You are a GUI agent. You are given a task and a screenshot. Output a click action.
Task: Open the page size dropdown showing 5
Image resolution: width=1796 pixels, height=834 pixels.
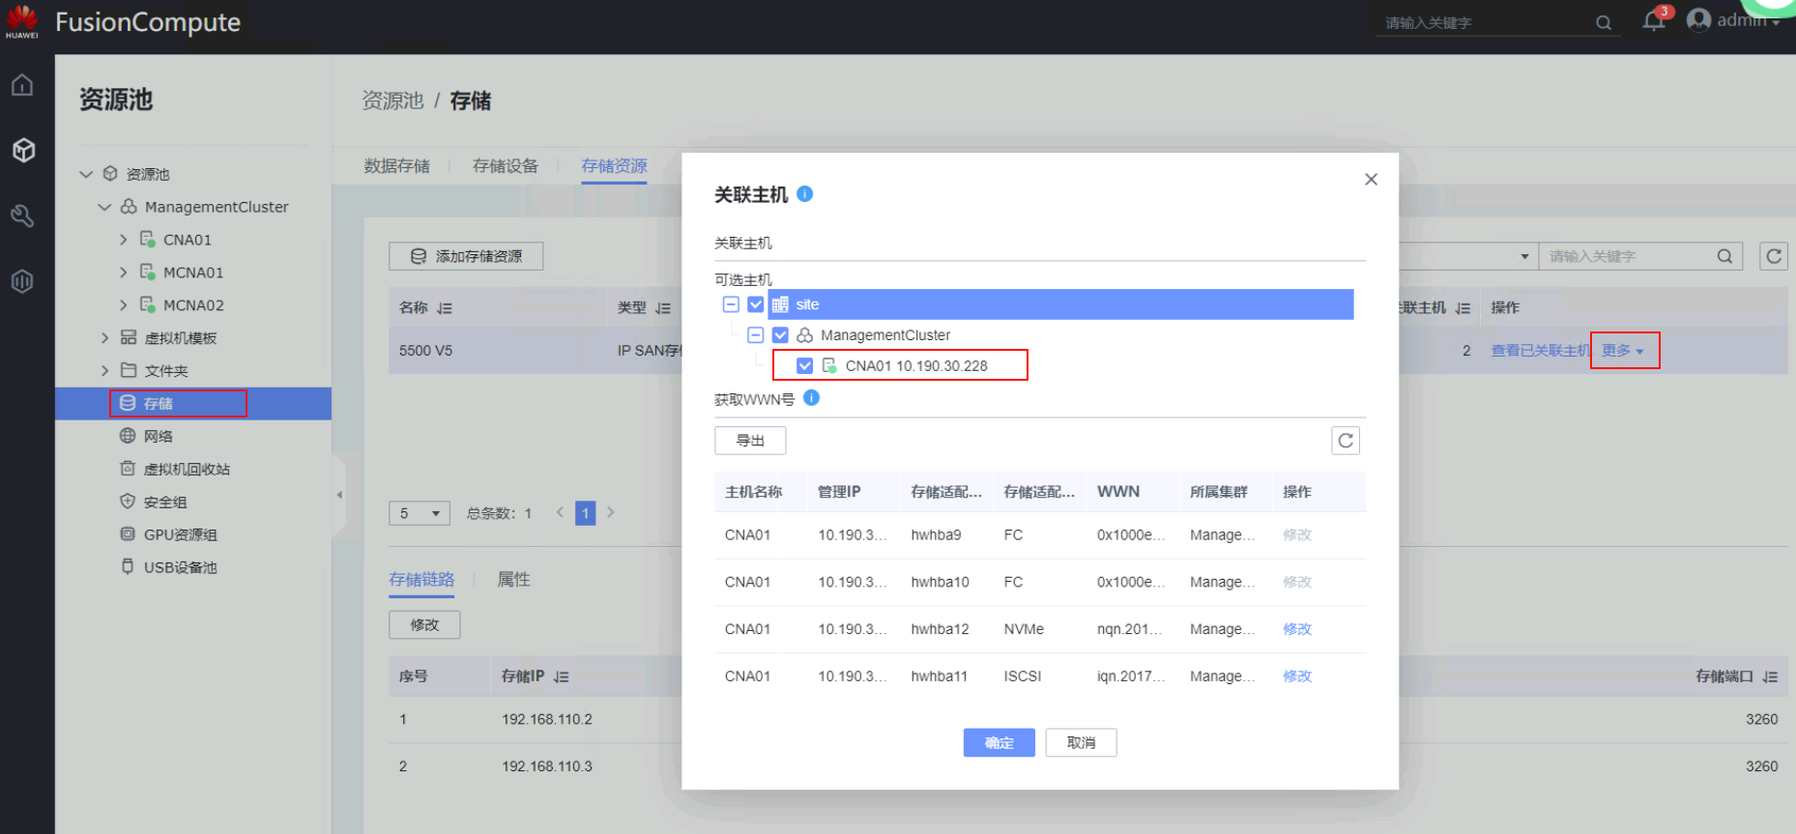(420, 513)
